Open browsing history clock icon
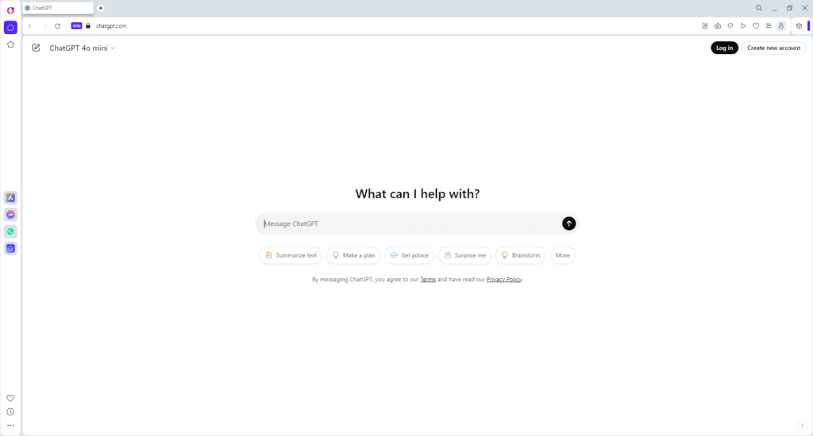Screen dimensions: 813x436 click(10, 412)
